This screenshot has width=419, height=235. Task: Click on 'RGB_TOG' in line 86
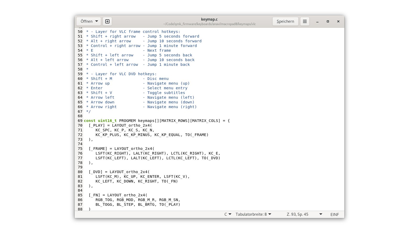pyautogui.click(x=104, y=200)
